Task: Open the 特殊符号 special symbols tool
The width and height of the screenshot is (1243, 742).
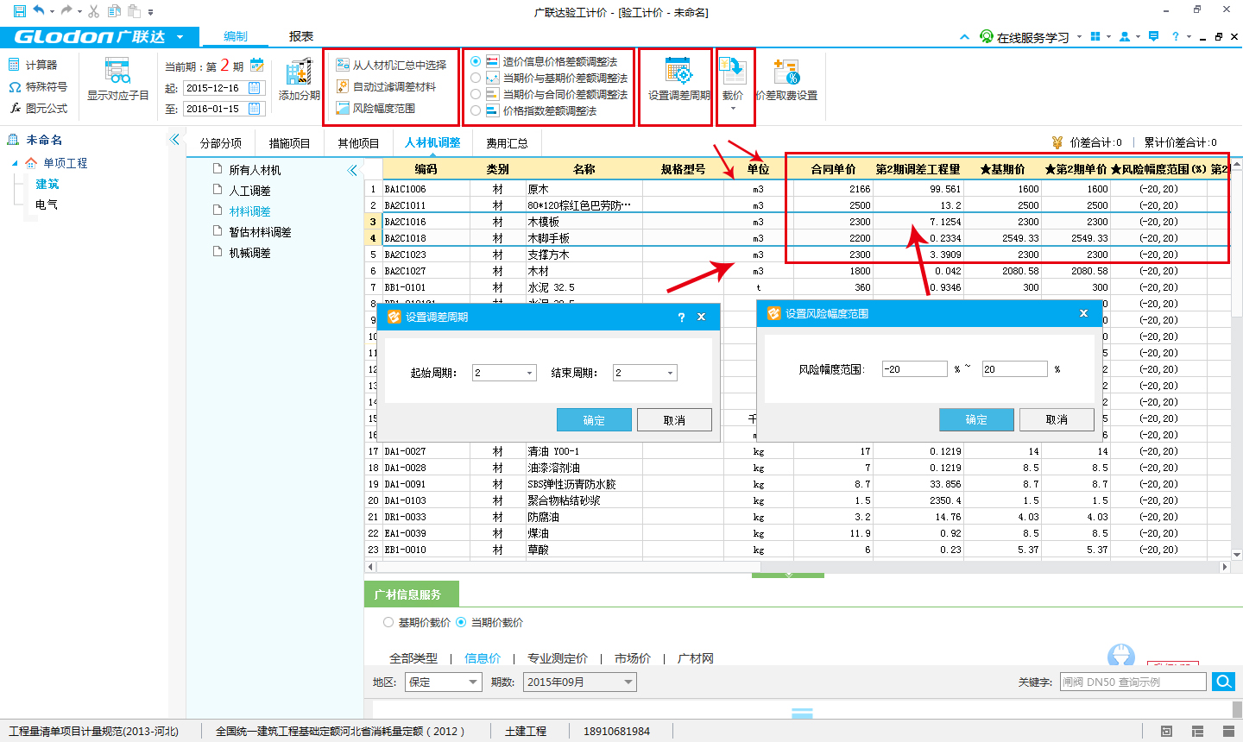Action: point(38,87)
